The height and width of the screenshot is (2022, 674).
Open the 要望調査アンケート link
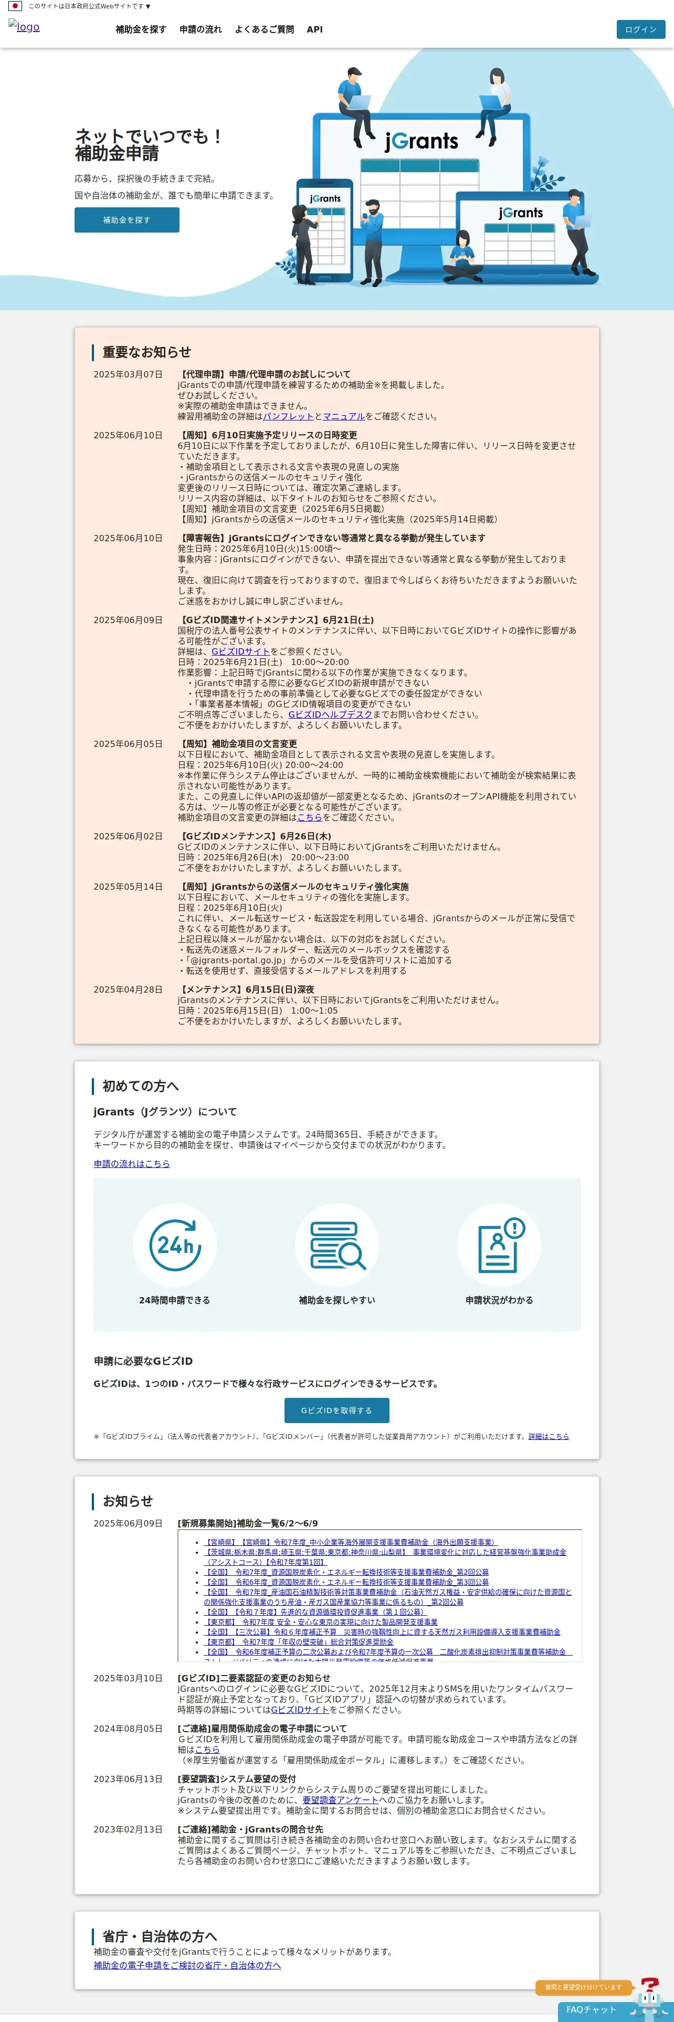pyautogui.click(x=341, y=1800)
